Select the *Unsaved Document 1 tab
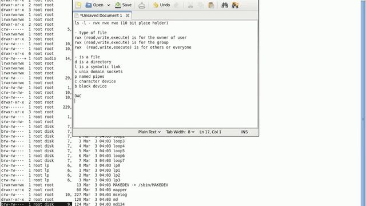The image size is (366, 206). pyautogui.click(x=101, y=15)
